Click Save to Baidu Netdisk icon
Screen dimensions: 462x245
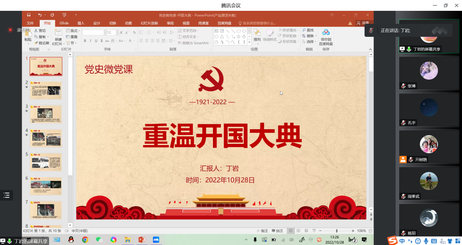click(326, 37)
